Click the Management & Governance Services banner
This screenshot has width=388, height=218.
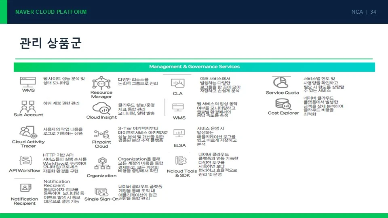[194, 67]
